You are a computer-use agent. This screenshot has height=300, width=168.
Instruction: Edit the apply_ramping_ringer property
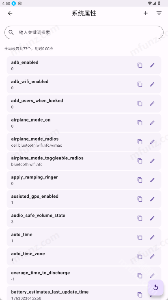tap(152, 180)
